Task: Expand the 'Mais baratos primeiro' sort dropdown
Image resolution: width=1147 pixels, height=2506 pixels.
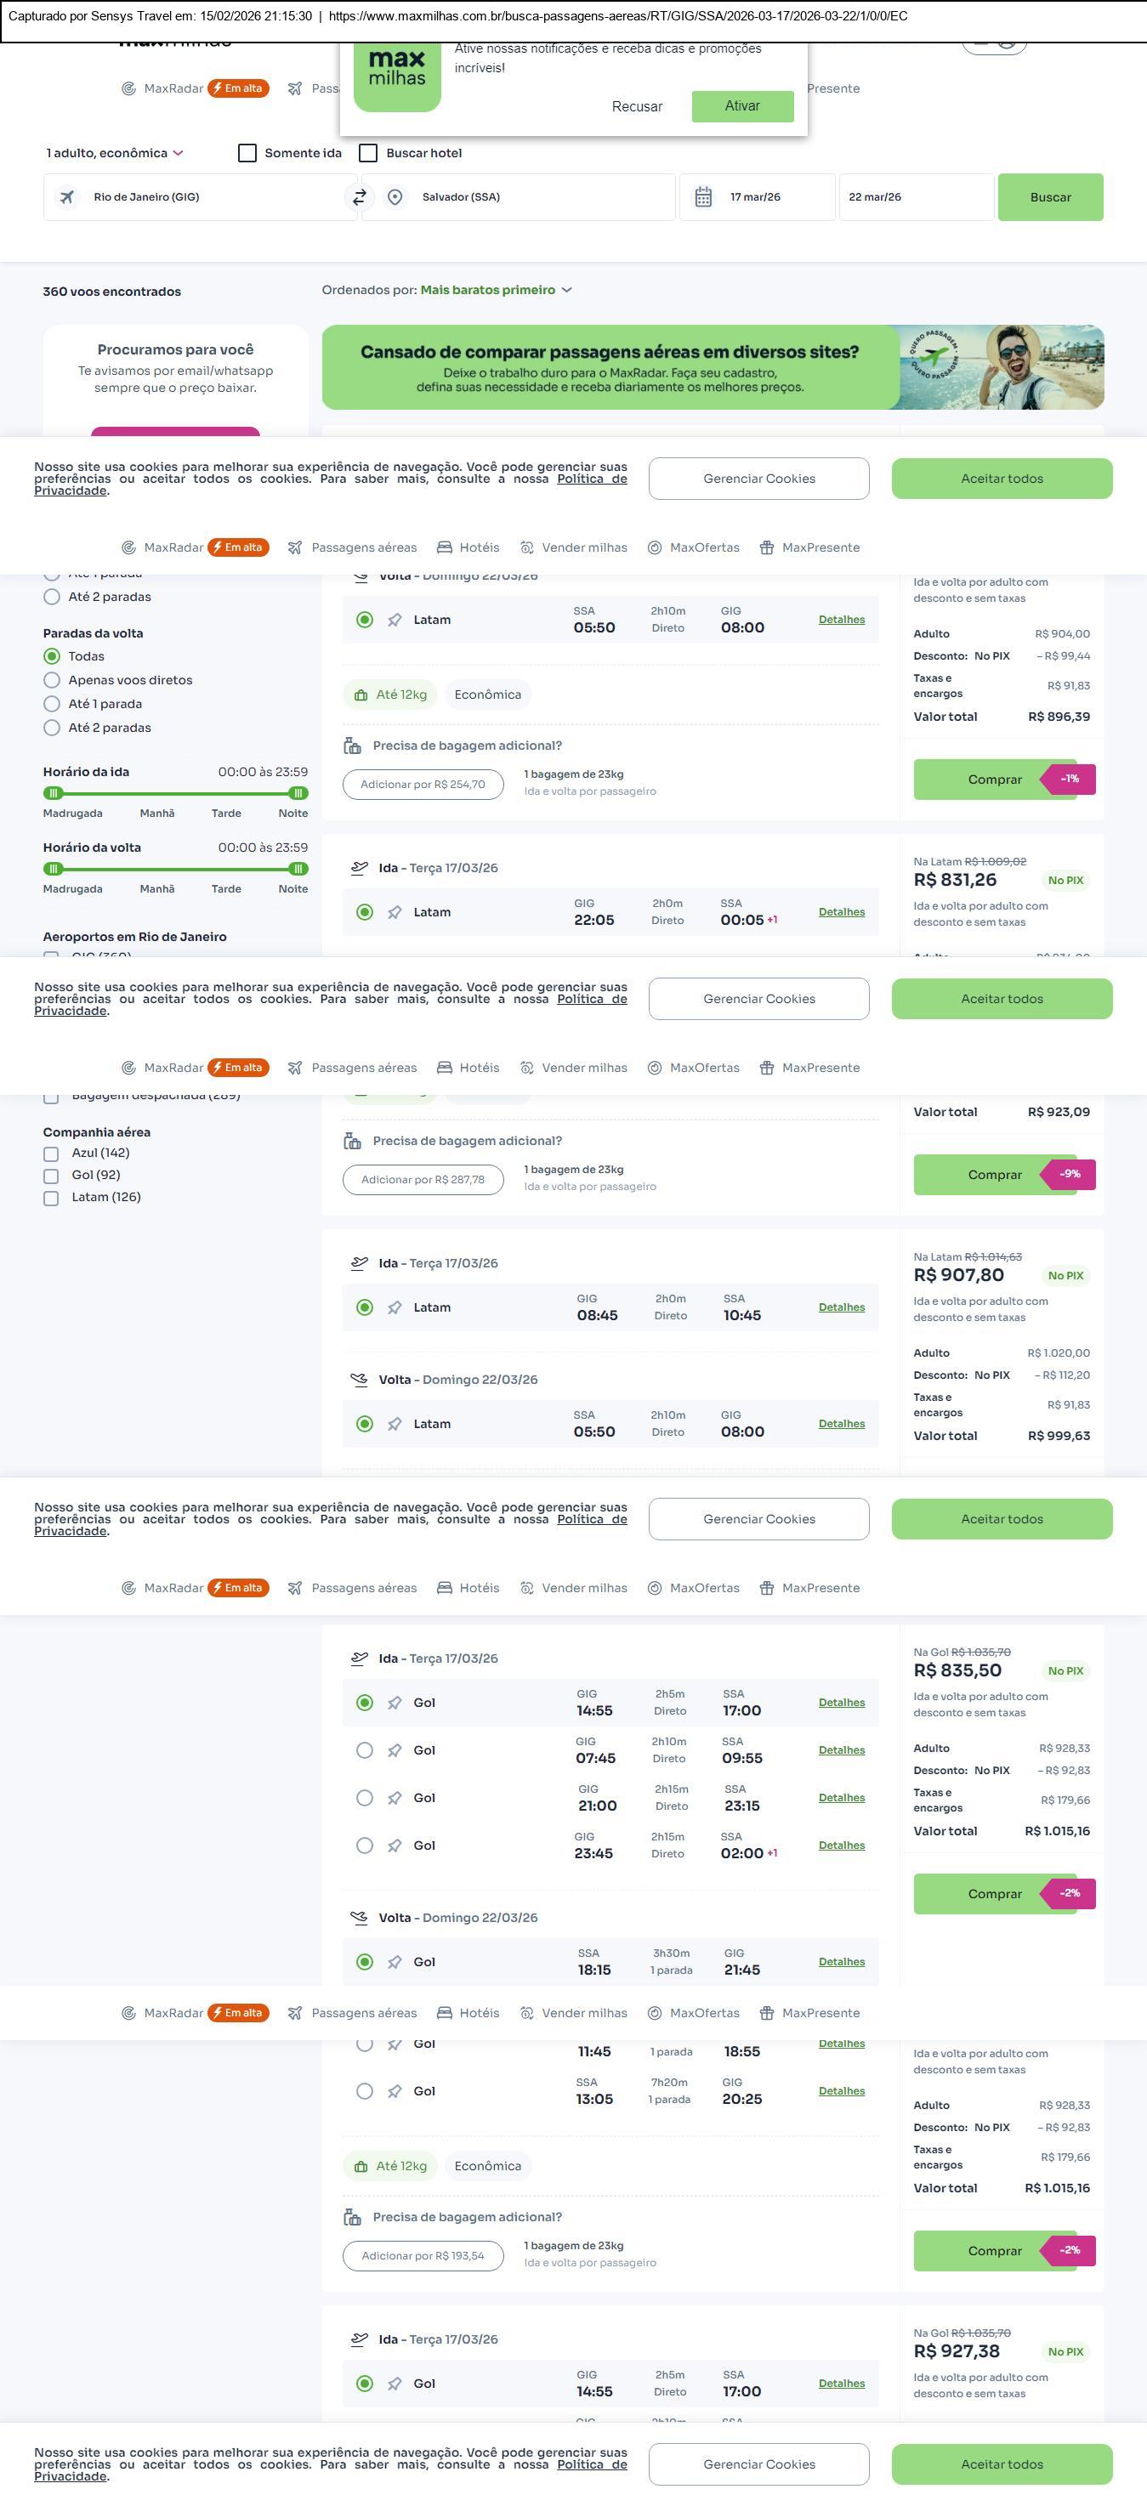Action: pos(495,290)
